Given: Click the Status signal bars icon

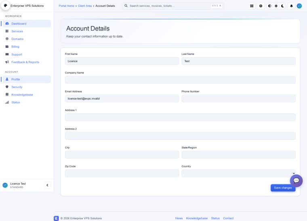Looking at the screenshot, I should [x=7, y=102].
